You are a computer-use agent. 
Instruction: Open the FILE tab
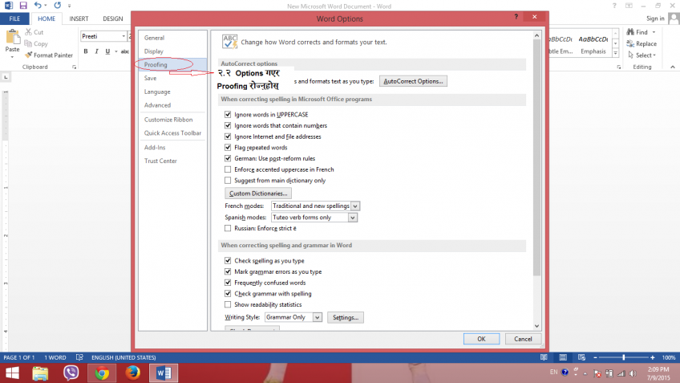(14, 18)
